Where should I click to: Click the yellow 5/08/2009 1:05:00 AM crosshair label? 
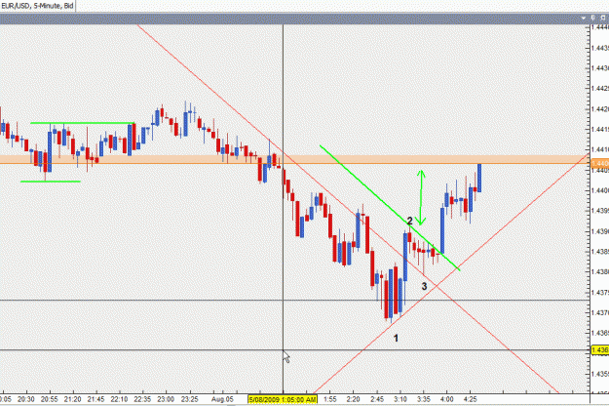pyautogui.click(x=283, y=399)
